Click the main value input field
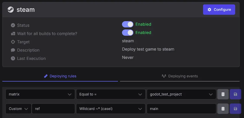Screen dimensions: 244x118 coord(181,109)
